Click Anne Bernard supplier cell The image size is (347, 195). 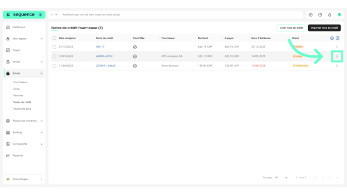click(170, 66)
